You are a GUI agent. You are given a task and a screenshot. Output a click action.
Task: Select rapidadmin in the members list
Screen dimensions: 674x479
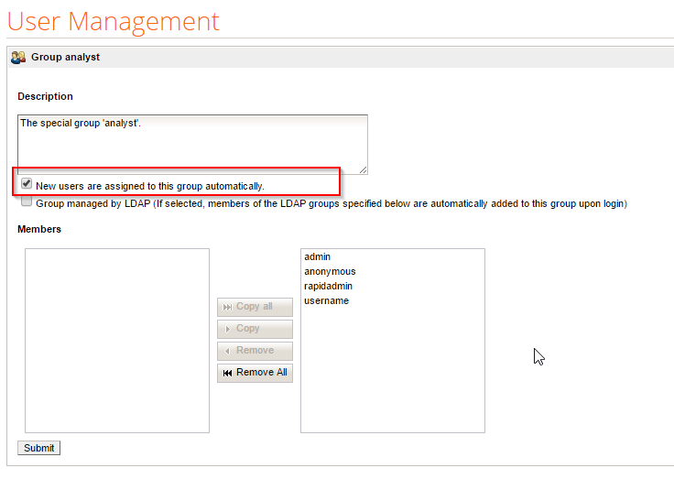329,286
